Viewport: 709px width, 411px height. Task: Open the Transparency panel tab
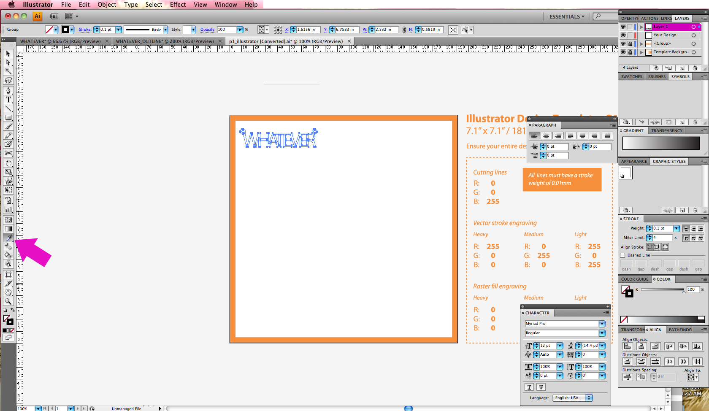pos(666,131)
